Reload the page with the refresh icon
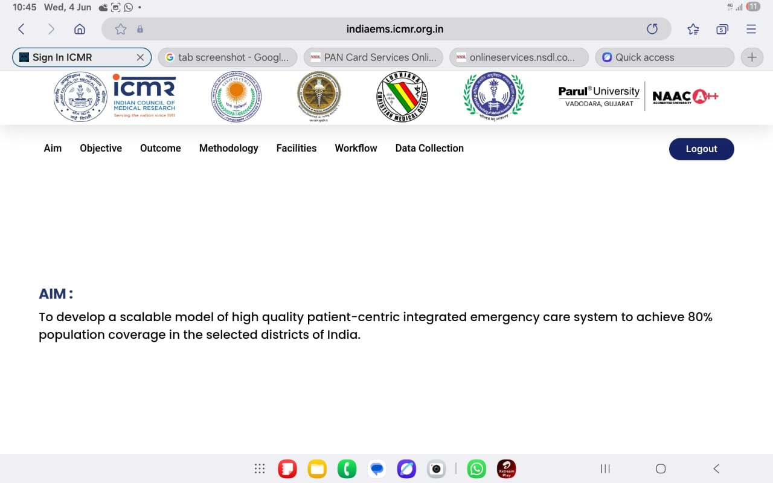 pos(652,29)
